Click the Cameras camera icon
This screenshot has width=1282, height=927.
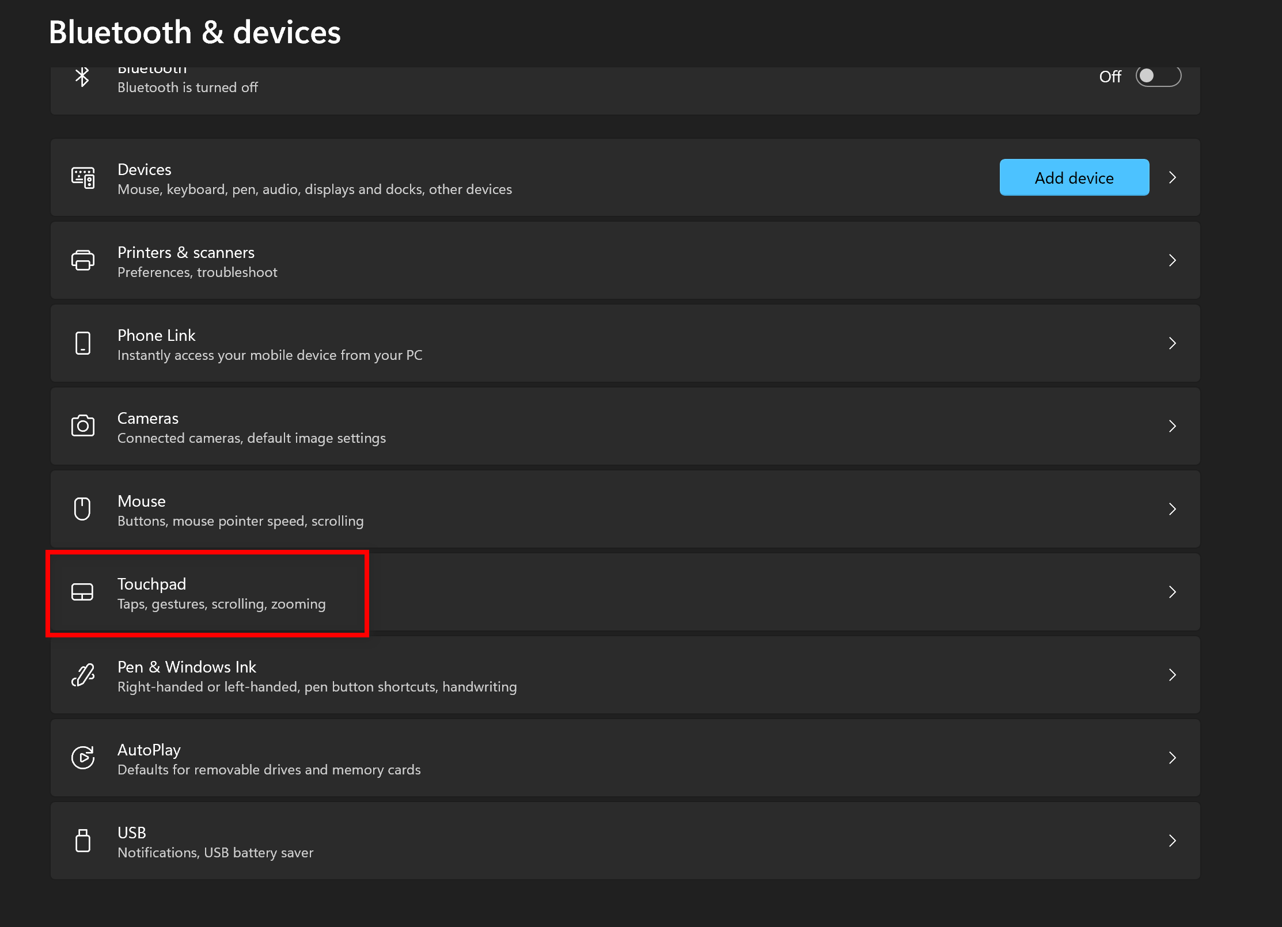coord(83,426)
